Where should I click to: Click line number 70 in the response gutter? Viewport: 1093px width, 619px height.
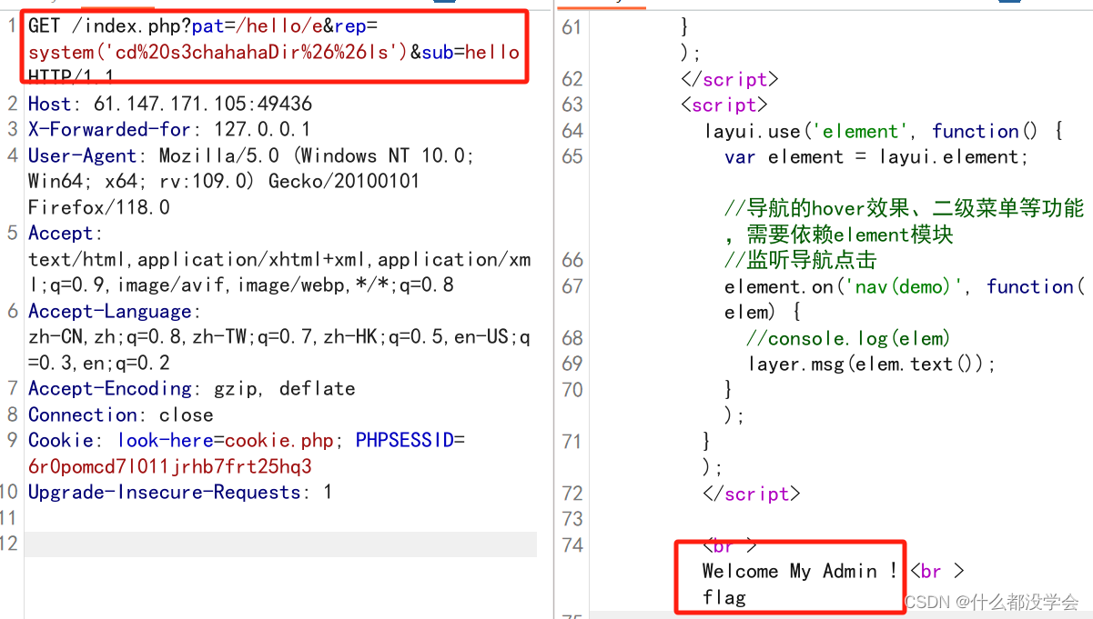pyautogui.click(x=572, y=389)
